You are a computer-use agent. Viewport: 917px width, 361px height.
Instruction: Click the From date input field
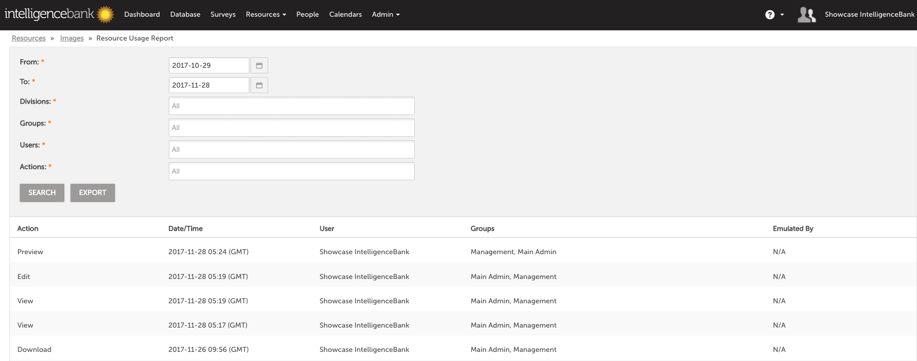pyautogui.click(x=209, y=65)
